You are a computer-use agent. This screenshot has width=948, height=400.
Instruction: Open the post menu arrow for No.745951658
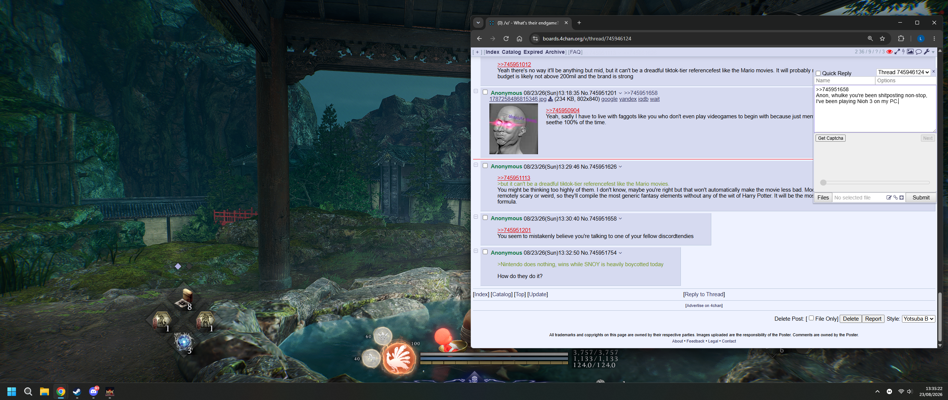point(620,219)
